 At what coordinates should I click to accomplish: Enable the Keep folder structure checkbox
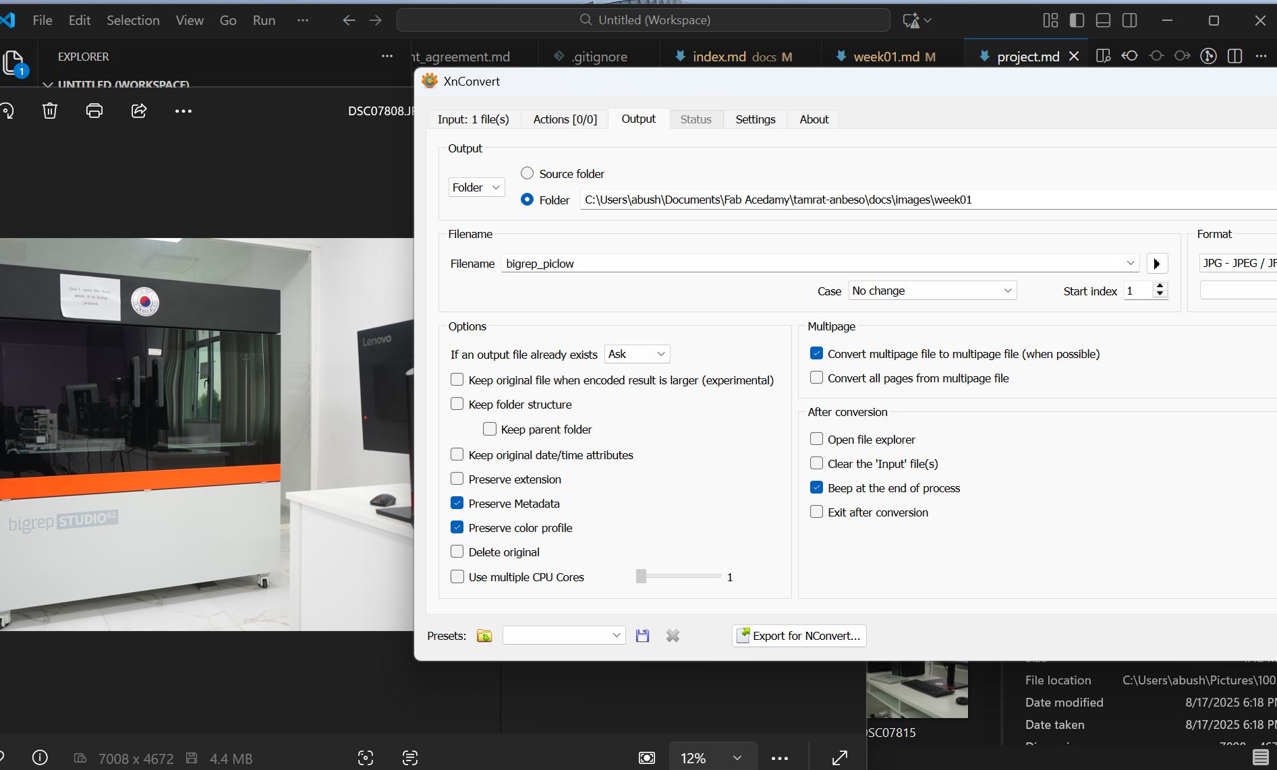[457, 403]
